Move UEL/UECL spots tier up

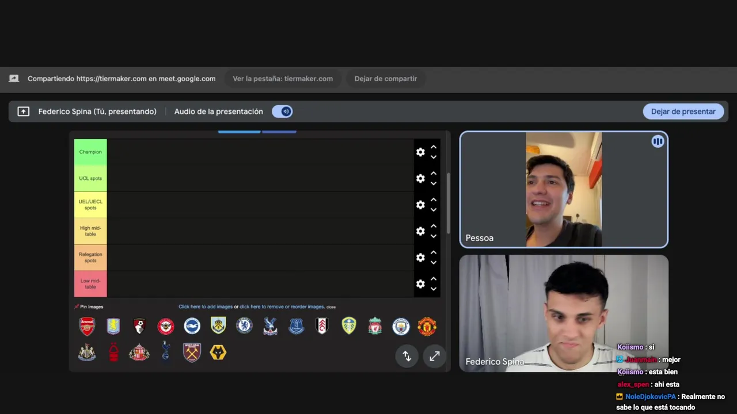pyautogui.click(x=434, y=200)
